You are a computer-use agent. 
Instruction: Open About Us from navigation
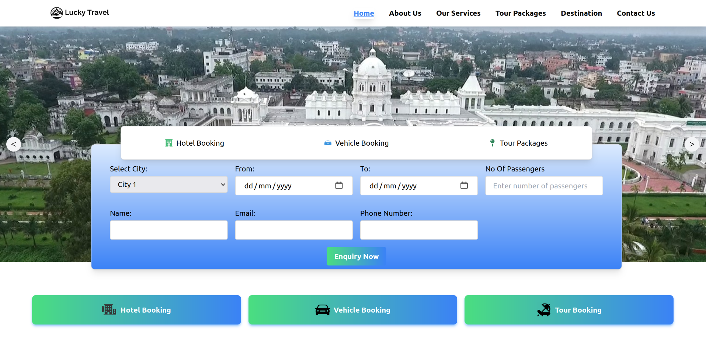(x=405, y=13)
